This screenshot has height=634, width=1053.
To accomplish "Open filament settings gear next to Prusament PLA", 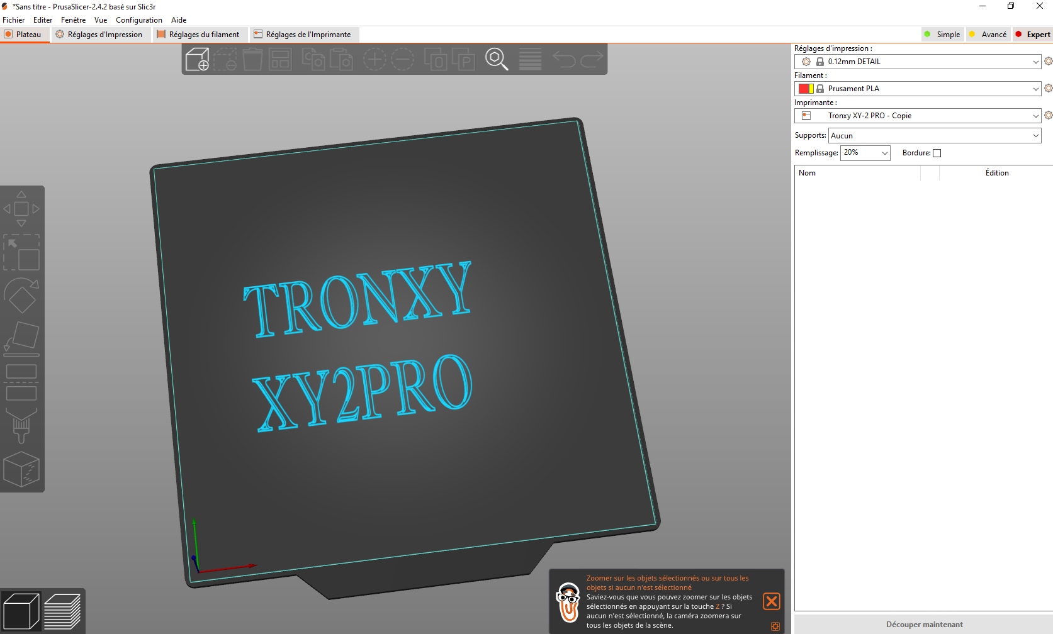I will point(1048,88).
